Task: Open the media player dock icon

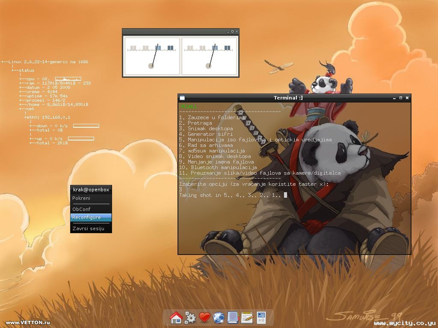Action: click(261, 318)
